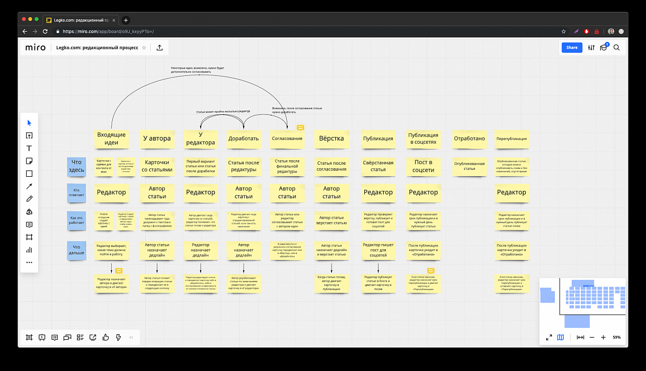
Task: Pick the Pen drawing tool
Action: (29, 199)
